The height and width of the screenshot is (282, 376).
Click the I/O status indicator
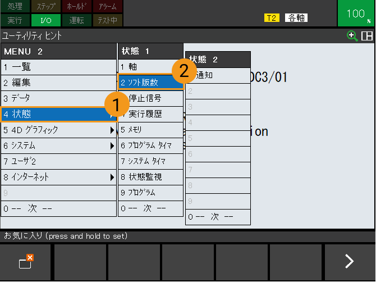pos(46,21)
